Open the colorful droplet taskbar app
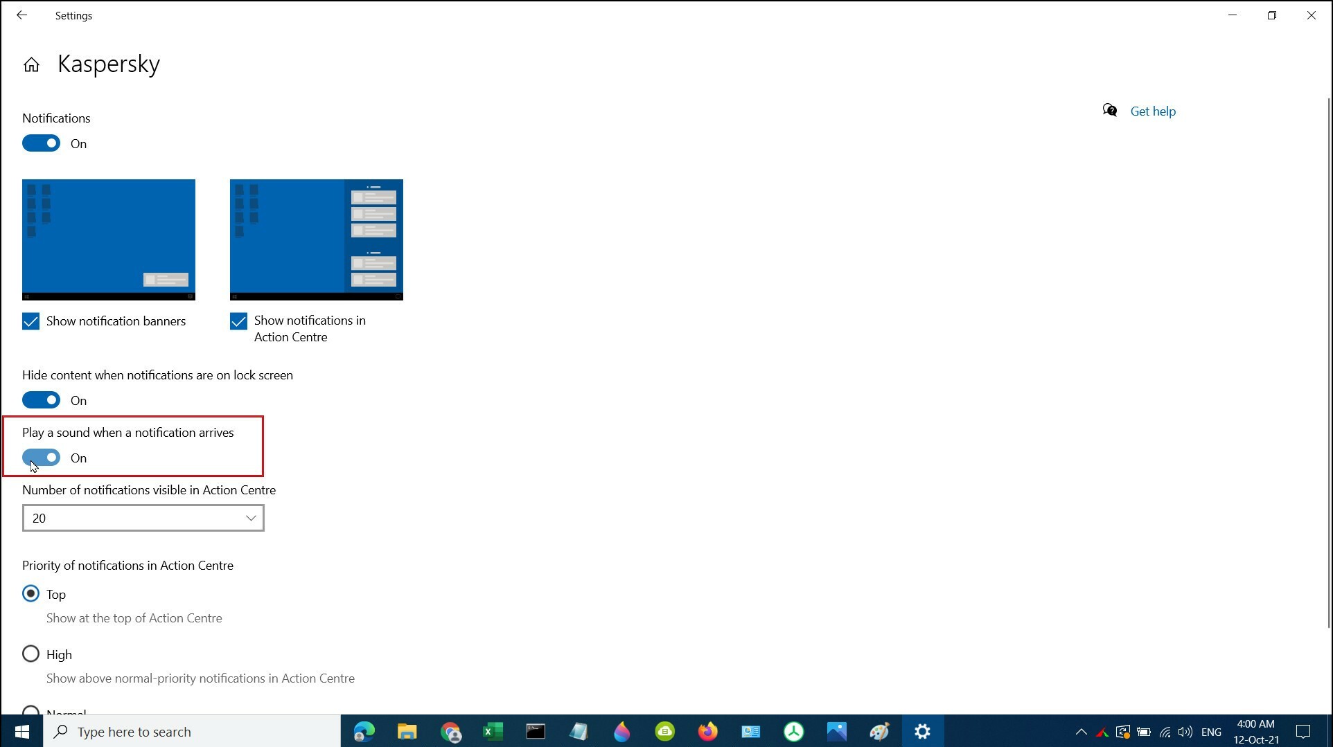The width and height of the screenshot is (1333, 747). (x=621, y=732)
